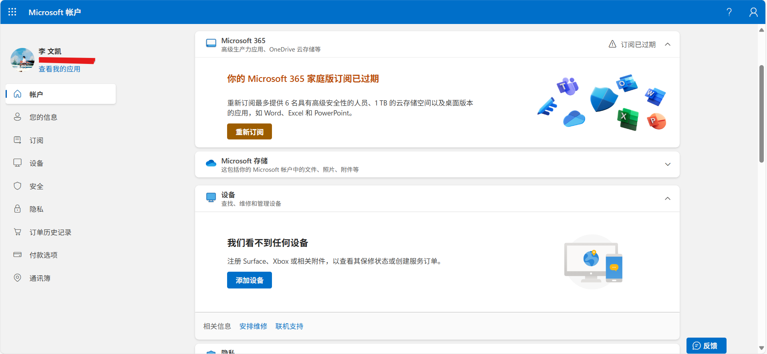Open the app launcher grid icon
The image size is (767, 354).
12,12
